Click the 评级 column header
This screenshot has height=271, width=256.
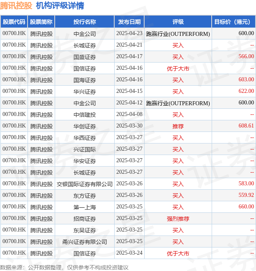coord(178,22)
